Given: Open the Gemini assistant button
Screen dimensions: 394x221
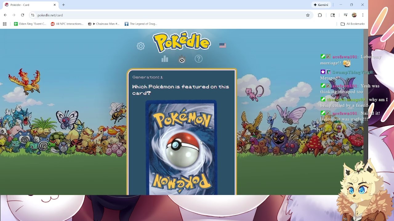Looking at the screenshot, I should click(321, 5).
